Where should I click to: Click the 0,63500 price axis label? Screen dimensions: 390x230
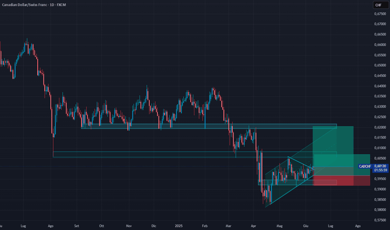[380, 96]
